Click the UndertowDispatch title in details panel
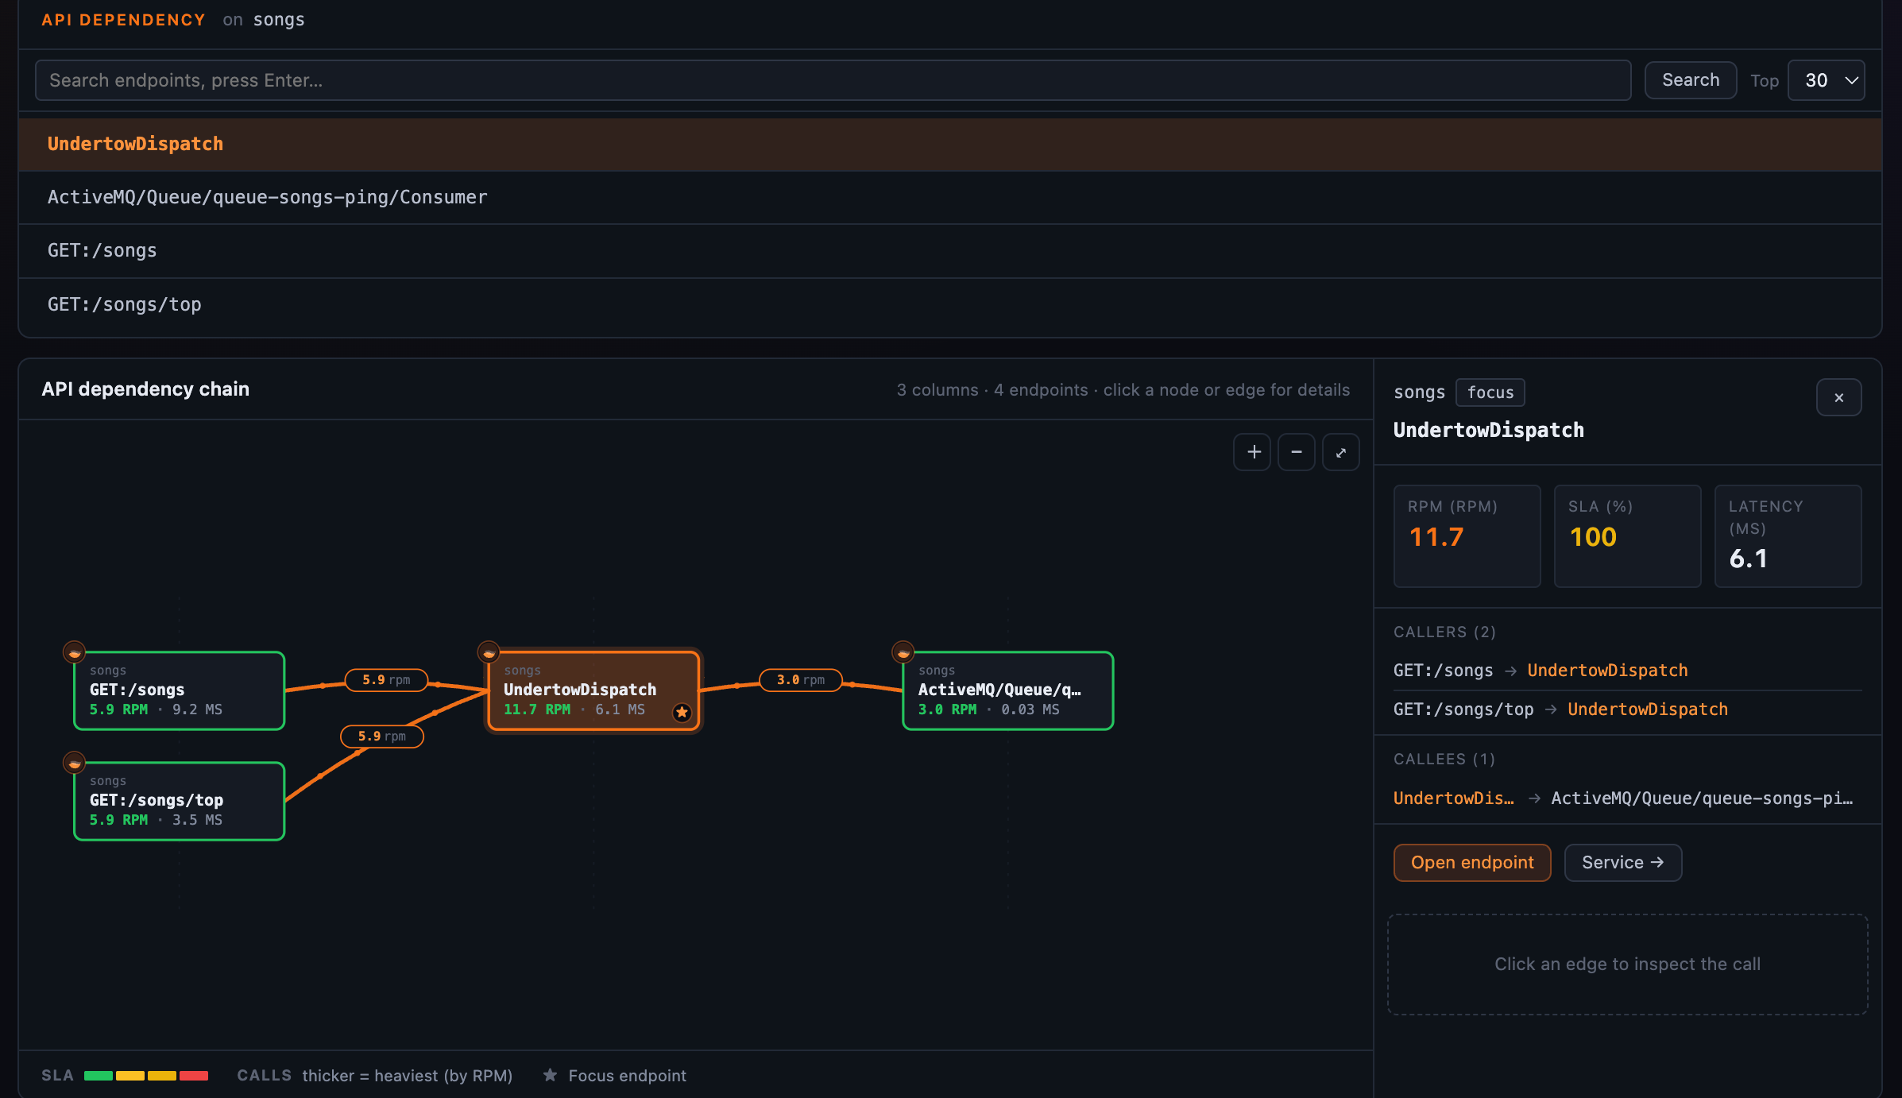The width and height of the screenshot is (1902, 1098). [1489, 431]
